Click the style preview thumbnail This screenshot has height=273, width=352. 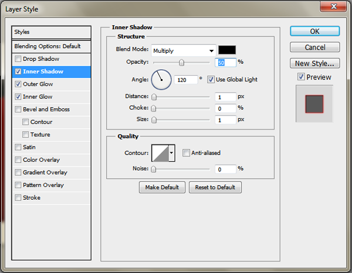pyautogui.click(x=314, y=104)
